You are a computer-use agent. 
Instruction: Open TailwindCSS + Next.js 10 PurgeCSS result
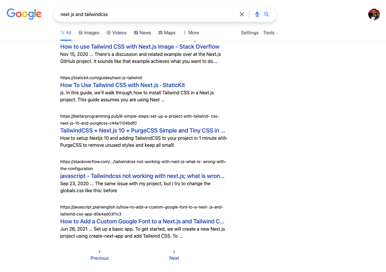pyautogui.click(x=143, y=130)
